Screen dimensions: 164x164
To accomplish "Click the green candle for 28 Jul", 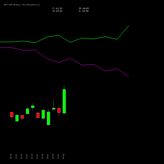I will click(43, 114).
